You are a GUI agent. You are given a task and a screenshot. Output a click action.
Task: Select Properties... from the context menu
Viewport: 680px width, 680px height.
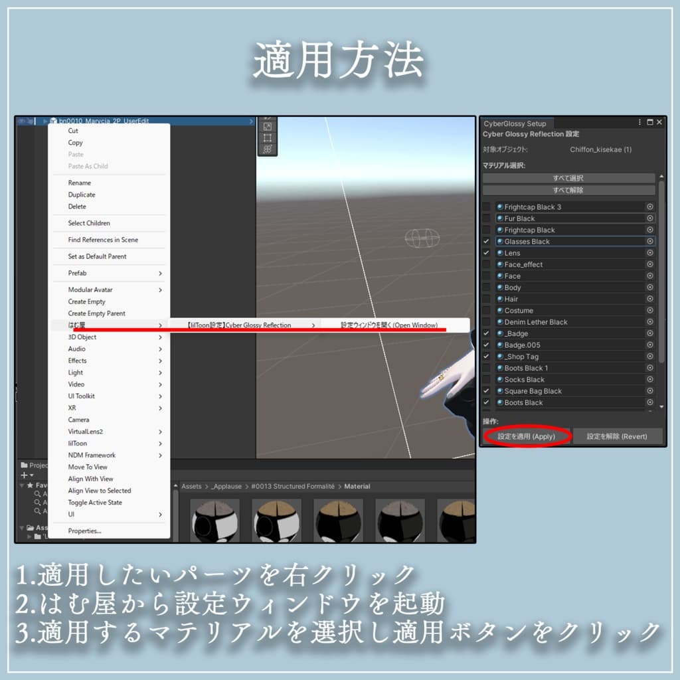(82, 531)
